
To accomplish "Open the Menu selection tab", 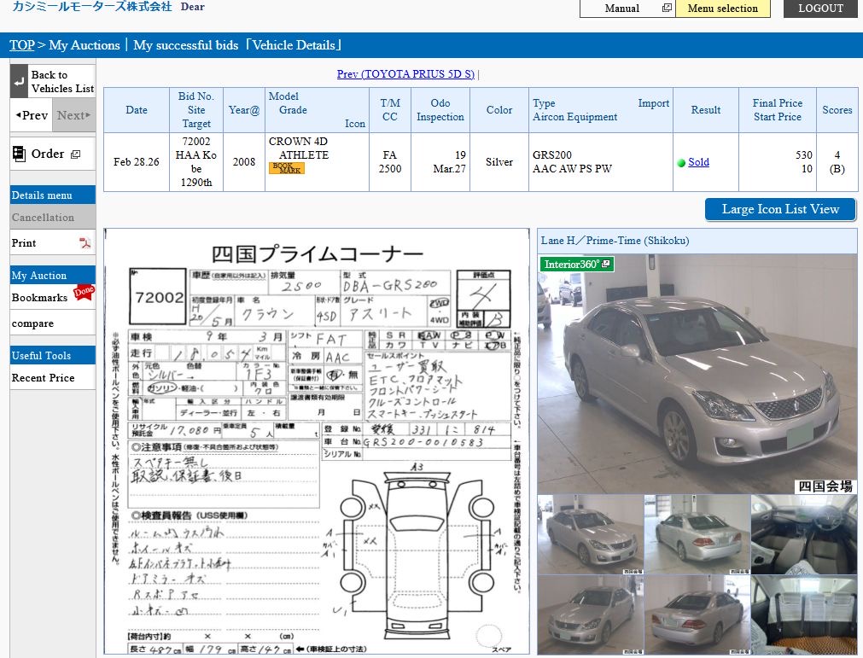I will coord(722,9).
